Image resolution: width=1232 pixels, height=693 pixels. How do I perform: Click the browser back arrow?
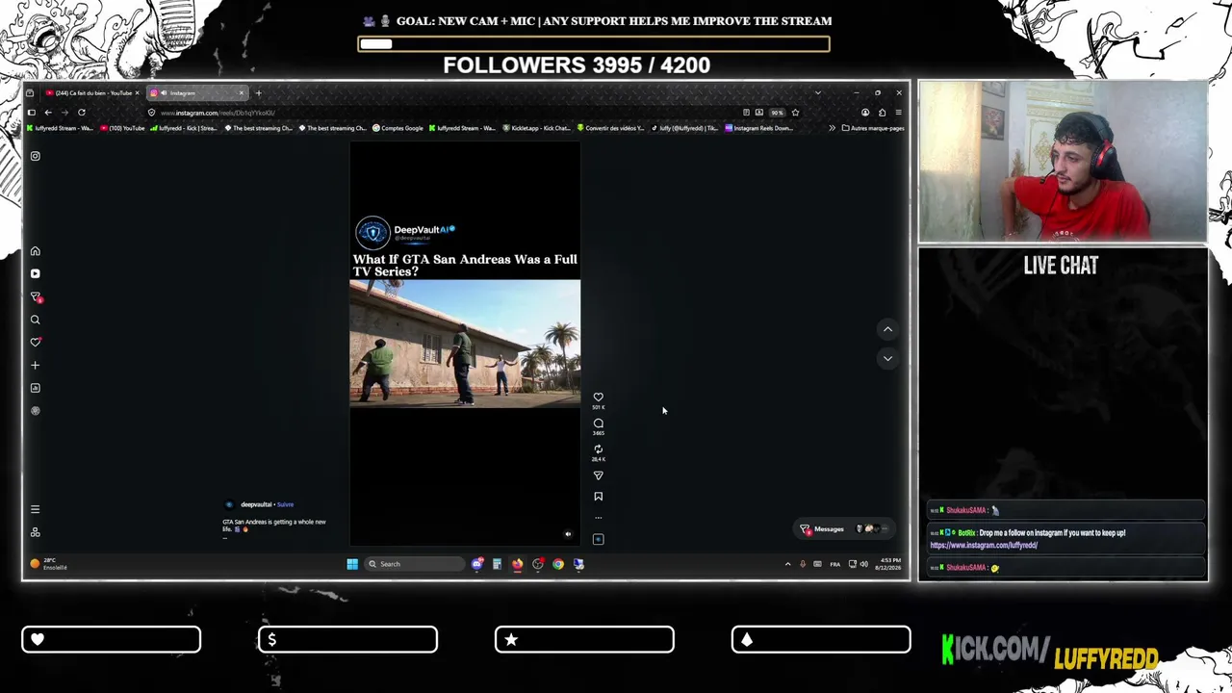(48, 113)
